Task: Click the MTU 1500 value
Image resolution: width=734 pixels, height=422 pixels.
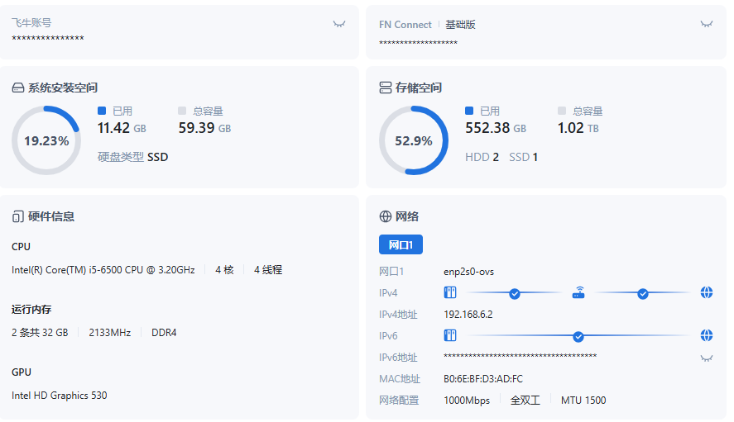Action: (x=583, y=401)
